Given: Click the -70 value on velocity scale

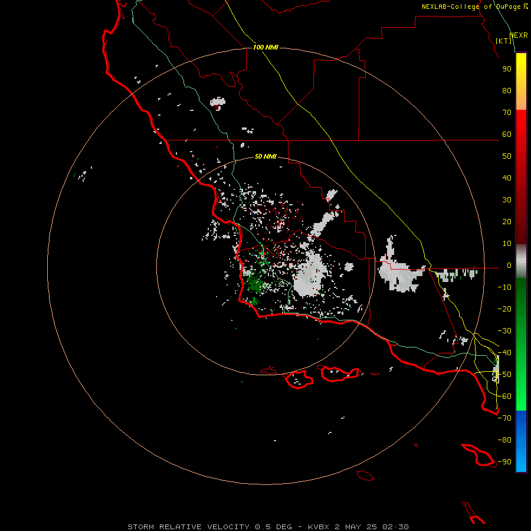Looking at the screenshot, I should point(504,418).
